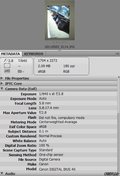Screen dimensions: 120x176
Task: Click the 20110503_0114.JPG file name label
Action: click(x=59, y=47)
